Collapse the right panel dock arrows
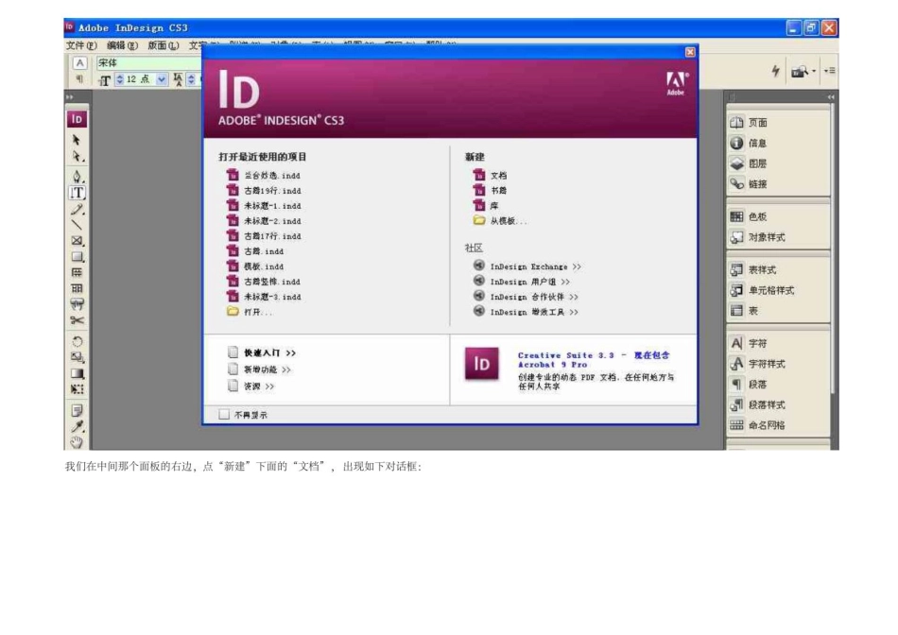Screen dimensions: 898x635 click(831, 97)
